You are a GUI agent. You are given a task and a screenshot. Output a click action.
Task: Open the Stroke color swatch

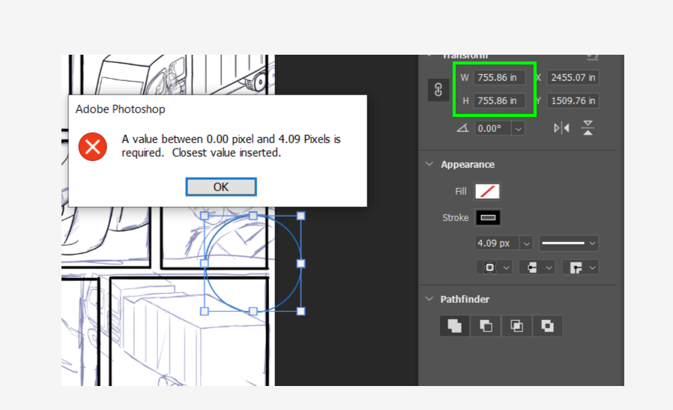click(488, 217)
